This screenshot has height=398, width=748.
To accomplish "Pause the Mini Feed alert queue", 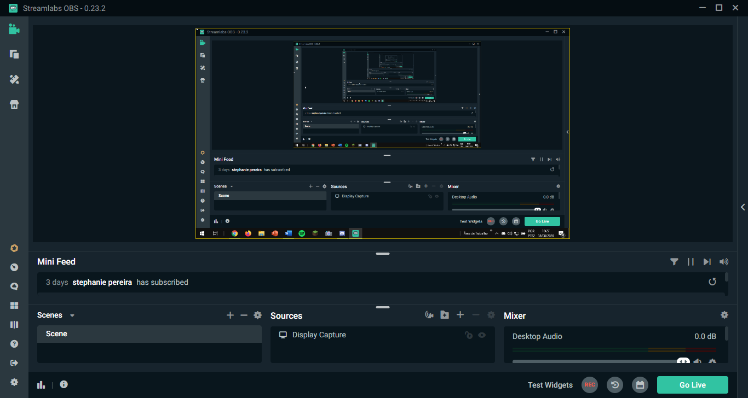I will 691,262.
